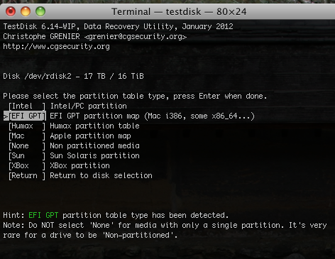The image size is (335, 259).
Task: Click the yellow minimize window button
Action: [26, 11]
